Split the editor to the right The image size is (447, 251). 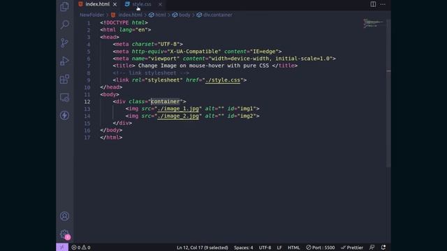[x=373, y=4]
